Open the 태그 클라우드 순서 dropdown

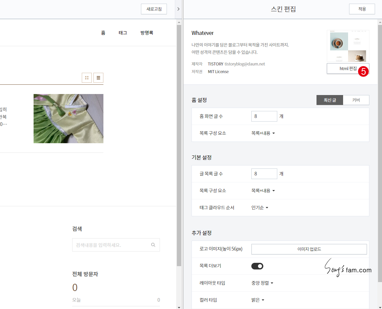260,208
